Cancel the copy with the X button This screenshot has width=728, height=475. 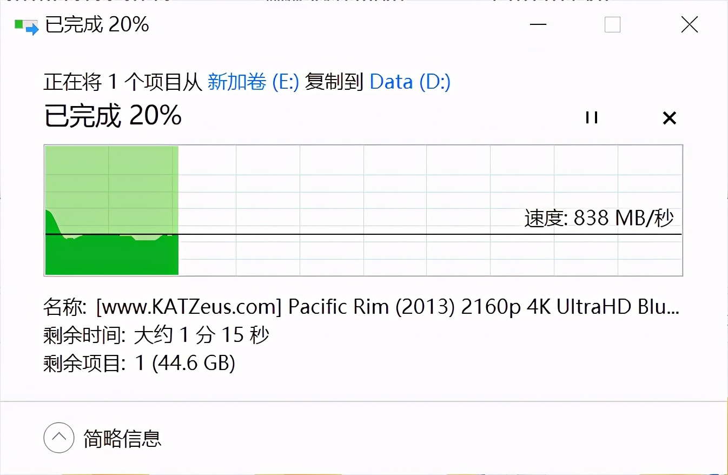pyautogui.click(x=670, y=117)
